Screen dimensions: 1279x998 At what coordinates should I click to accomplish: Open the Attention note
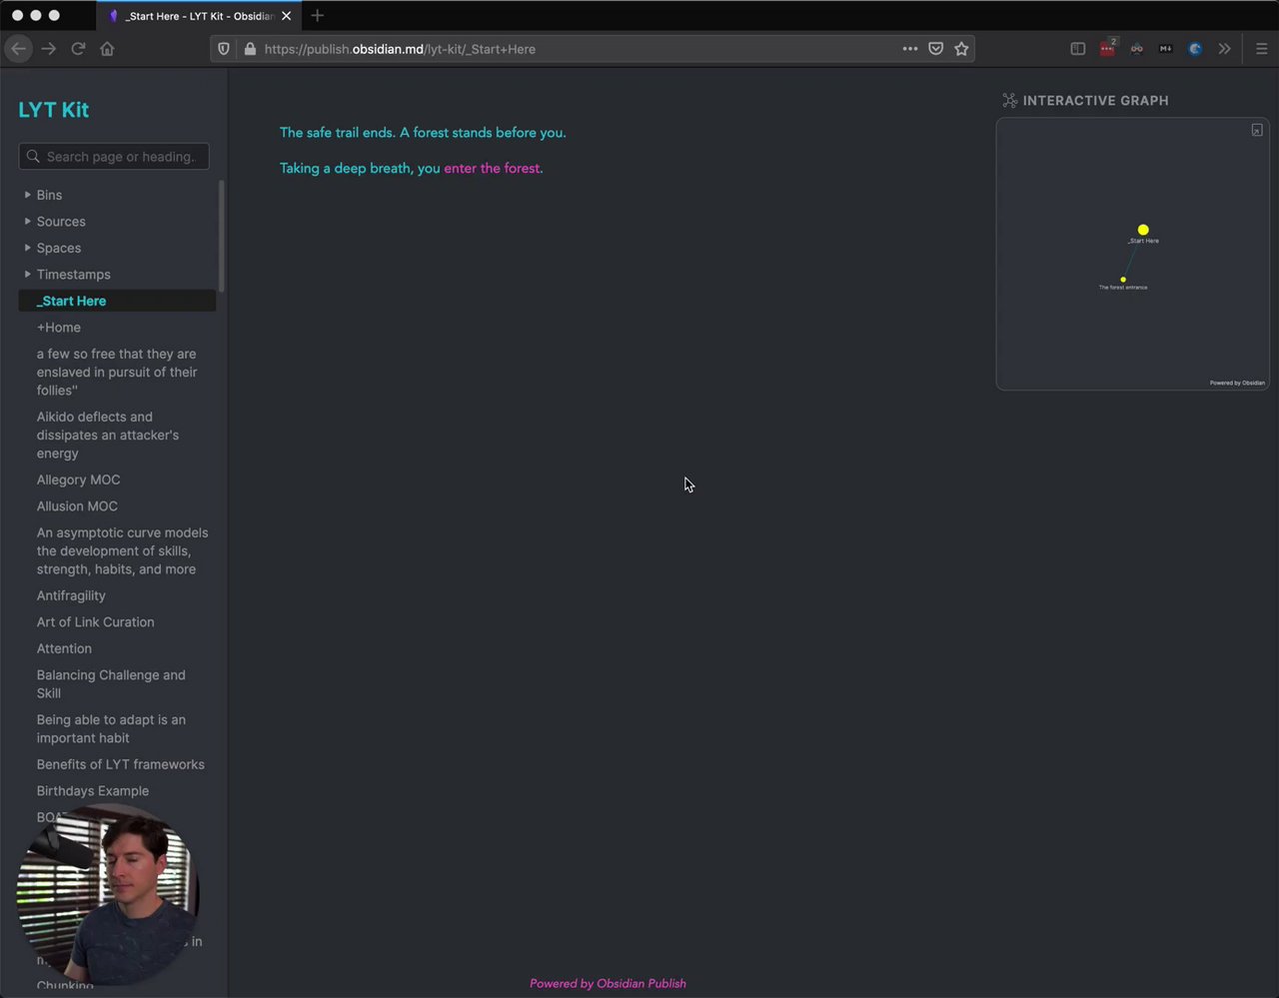pyautogui.click(x=64, y=648)
